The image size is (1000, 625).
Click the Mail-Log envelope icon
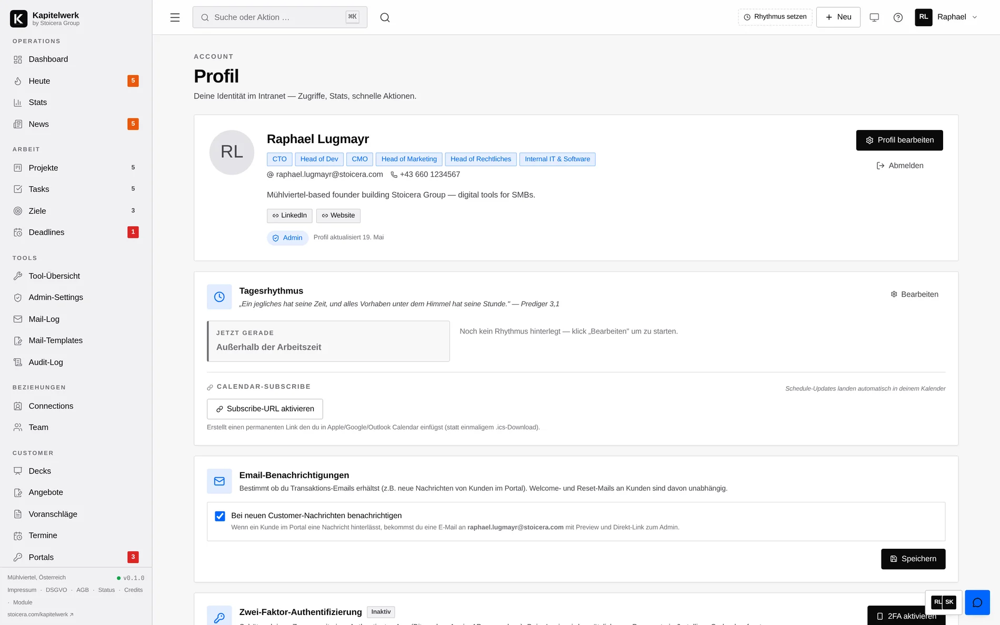(x=18, y=319)
